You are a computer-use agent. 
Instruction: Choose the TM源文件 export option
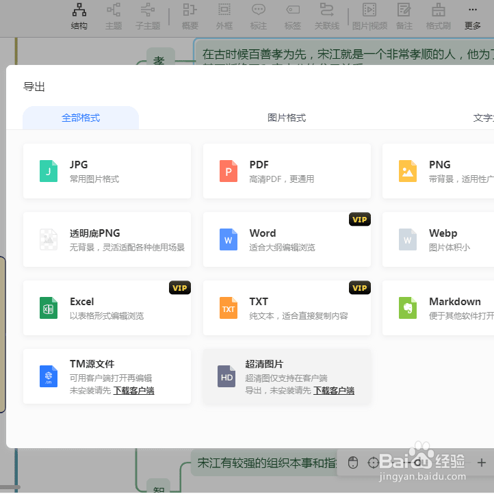[107, 376]
